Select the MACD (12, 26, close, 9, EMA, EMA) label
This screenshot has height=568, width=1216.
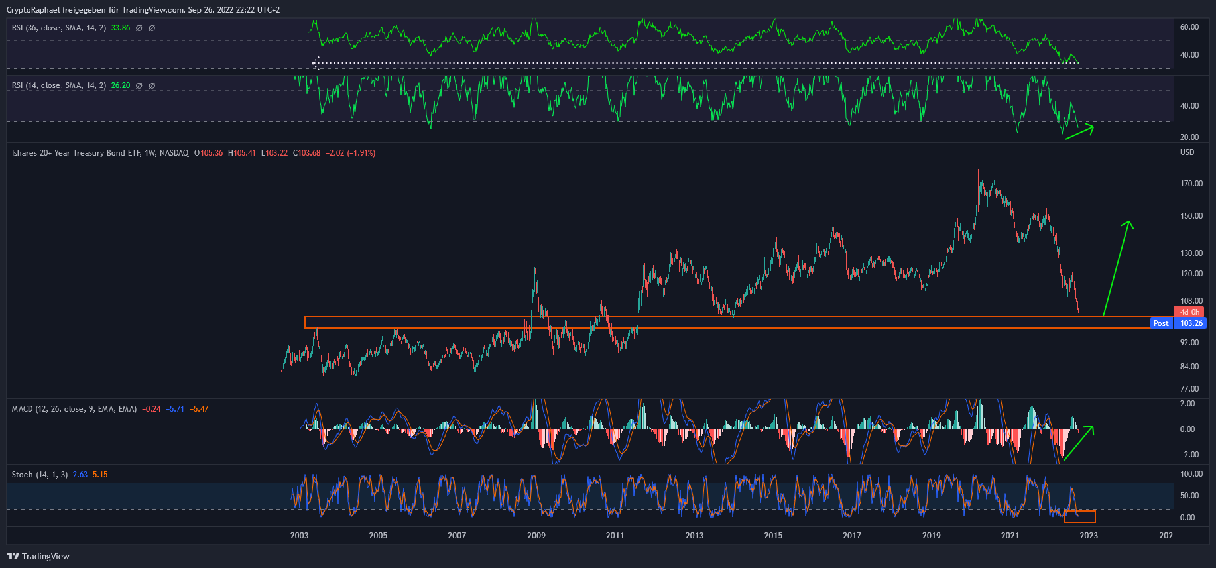pos(74,409)
